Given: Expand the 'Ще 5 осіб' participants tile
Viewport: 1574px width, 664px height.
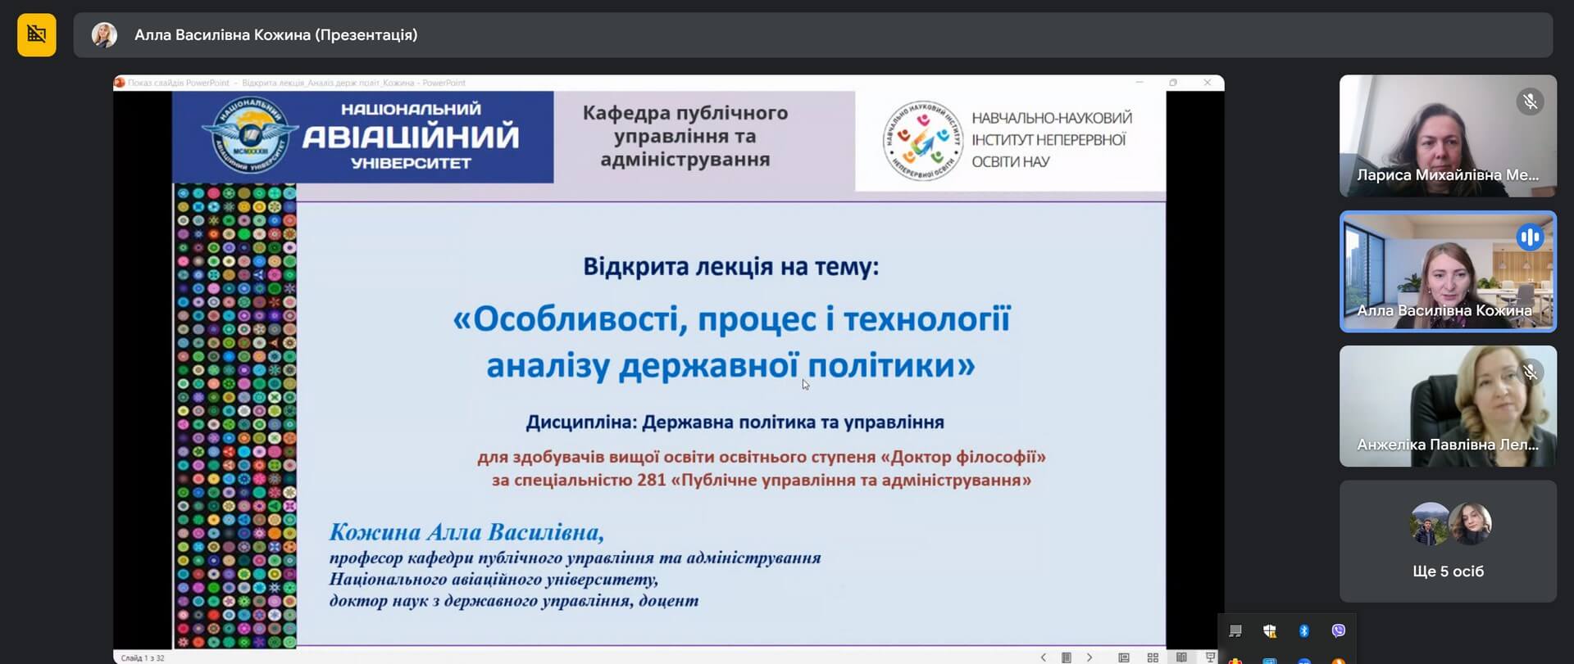Looking at the screenshot, I should pos(1448,541).
